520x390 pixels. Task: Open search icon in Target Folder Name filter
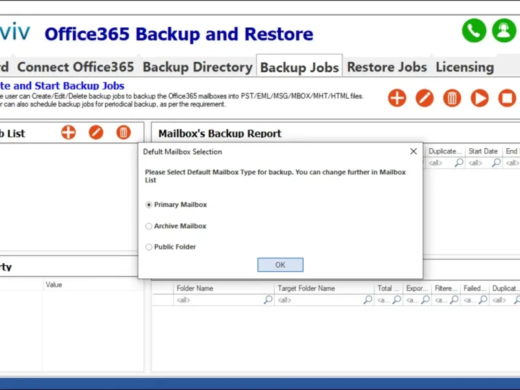pos(368,300)
